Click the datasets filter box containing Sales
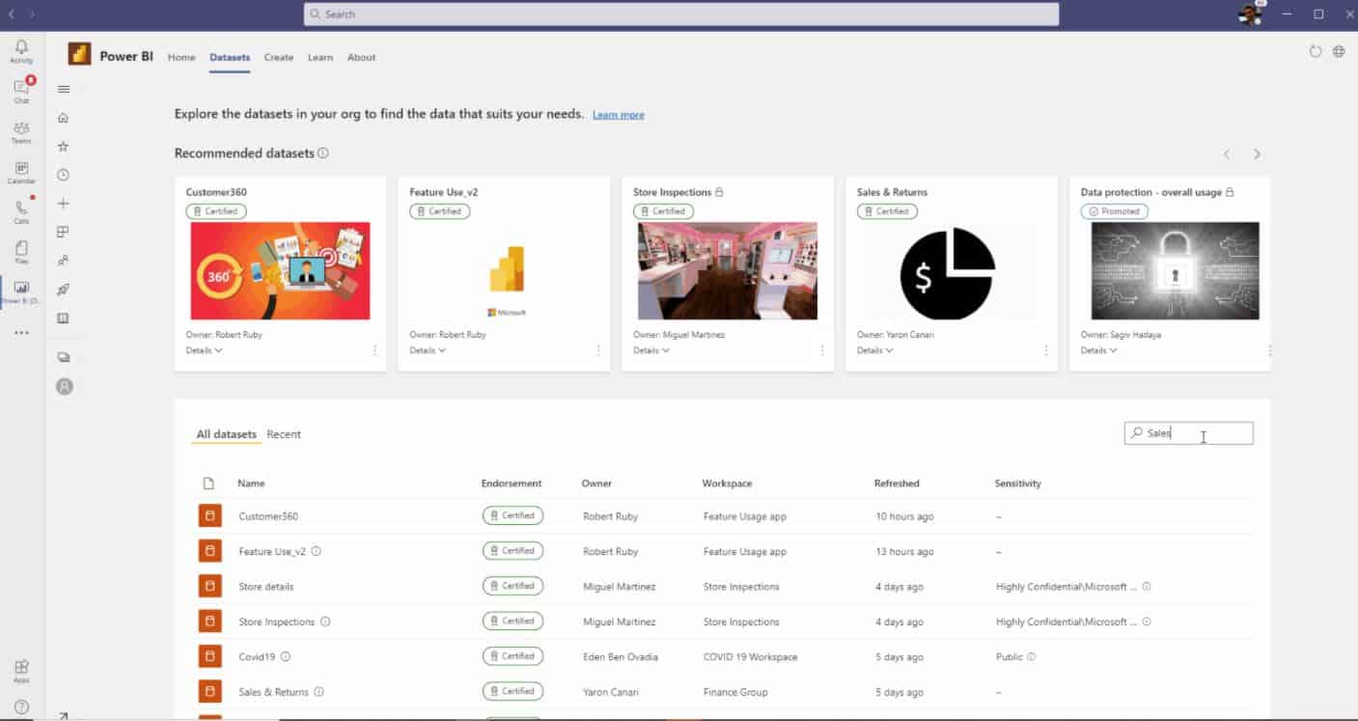Image resolution: width=1358 pixels, height=721 pixels. (1189, 433)
